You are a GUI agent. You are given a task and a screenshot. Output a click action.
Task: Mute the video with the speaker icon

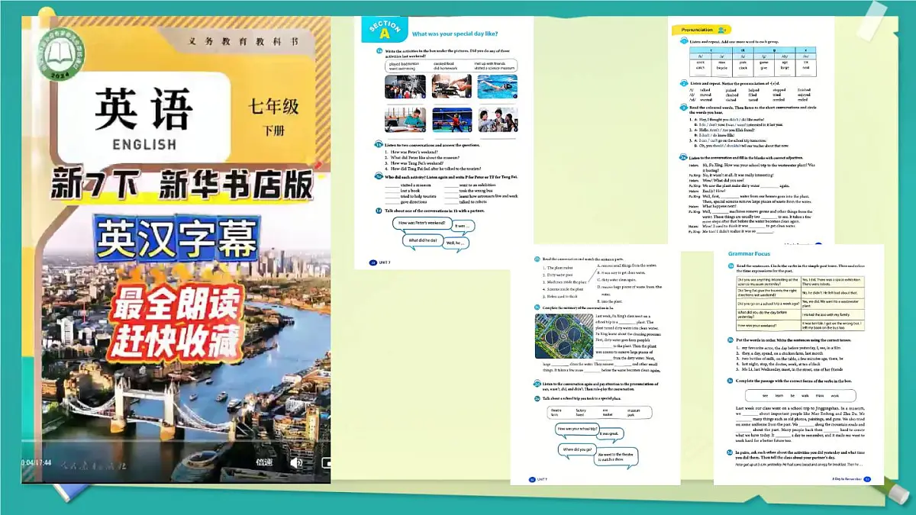[x=297, y=462]
